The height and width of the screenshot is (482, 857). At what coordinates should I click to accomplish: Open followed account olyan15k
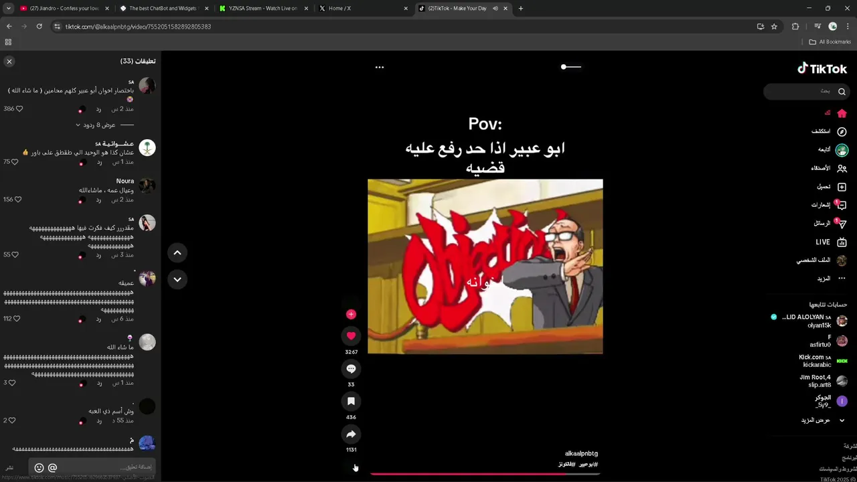809,321
